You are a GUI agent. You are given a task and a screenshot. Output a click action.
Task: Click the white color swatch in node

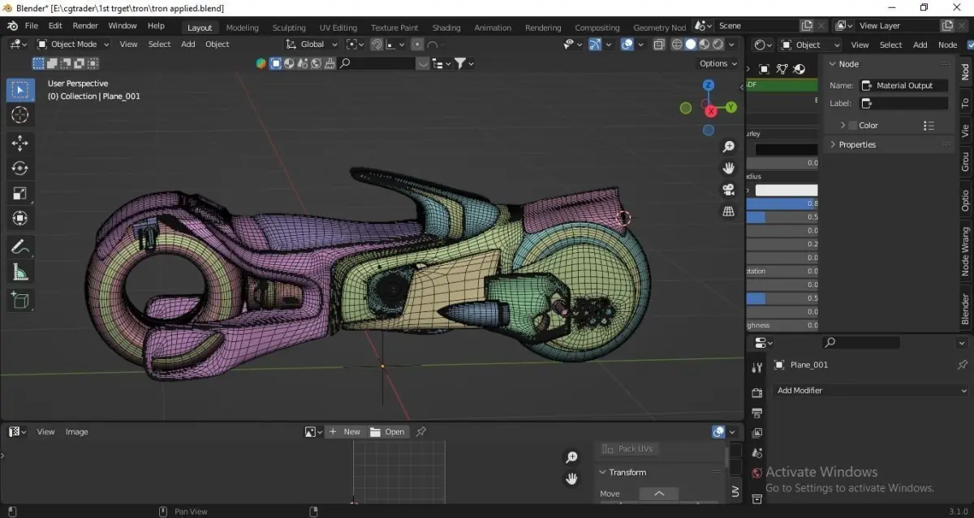point(787,190)
